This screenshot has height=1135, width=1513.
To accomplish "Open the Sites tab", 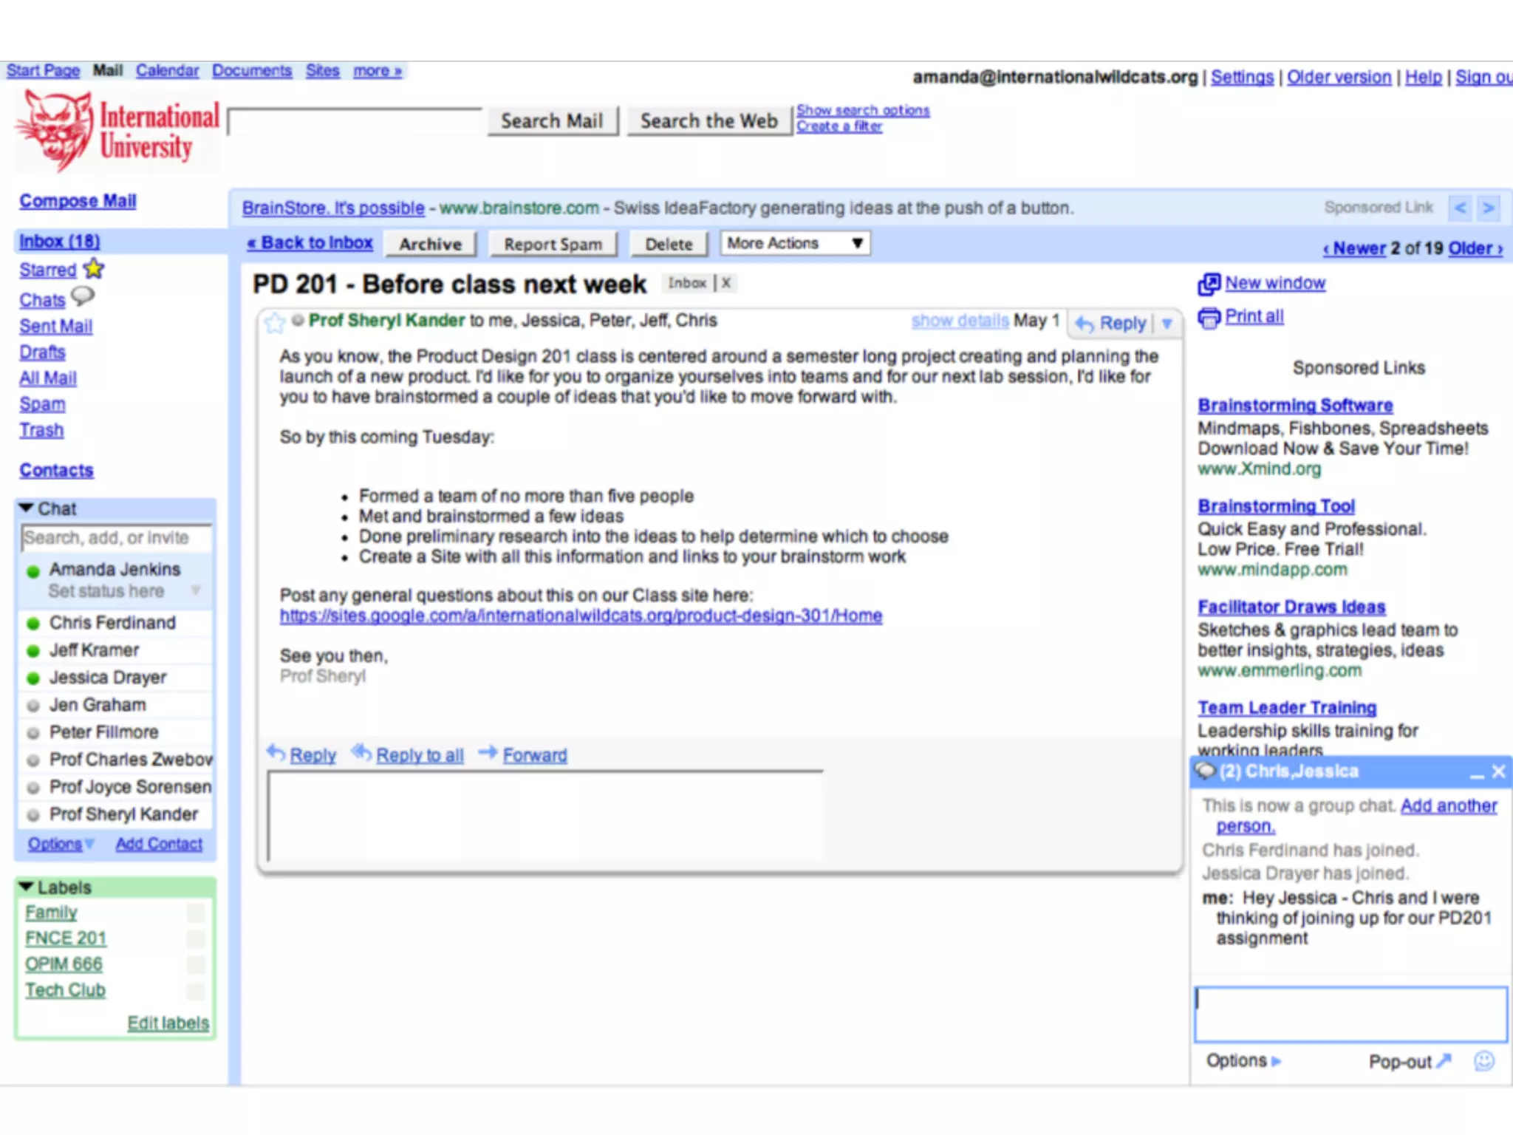I will (323, 71).
